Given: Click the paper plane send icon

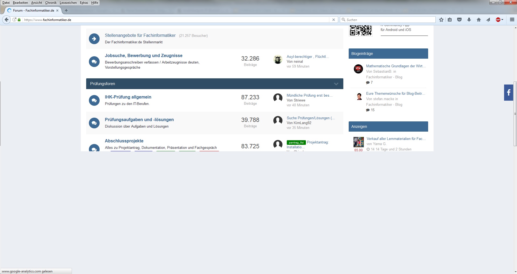Looking at the screenshot, I should pos(488,20).
